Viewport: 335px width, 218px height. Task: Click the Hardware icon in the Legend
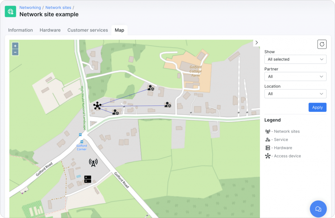(268, 148)
